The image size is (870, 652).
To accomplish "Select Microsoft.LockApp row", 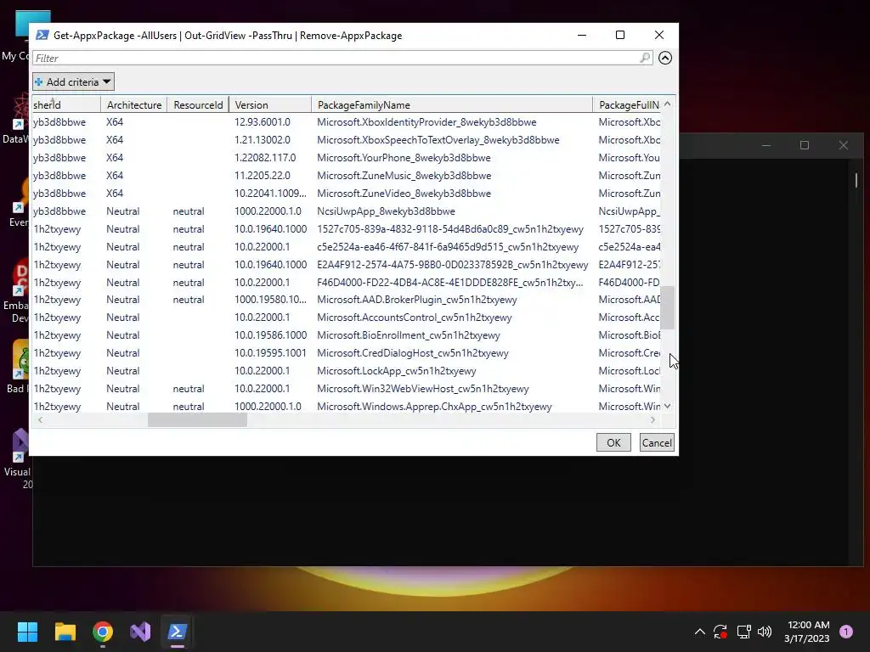I will 347,370.
